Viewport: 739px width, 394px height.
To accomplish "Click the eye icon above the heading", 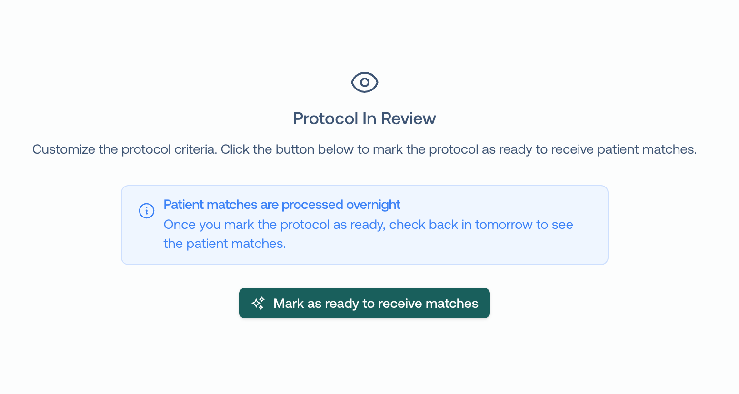I will point(365,82).
